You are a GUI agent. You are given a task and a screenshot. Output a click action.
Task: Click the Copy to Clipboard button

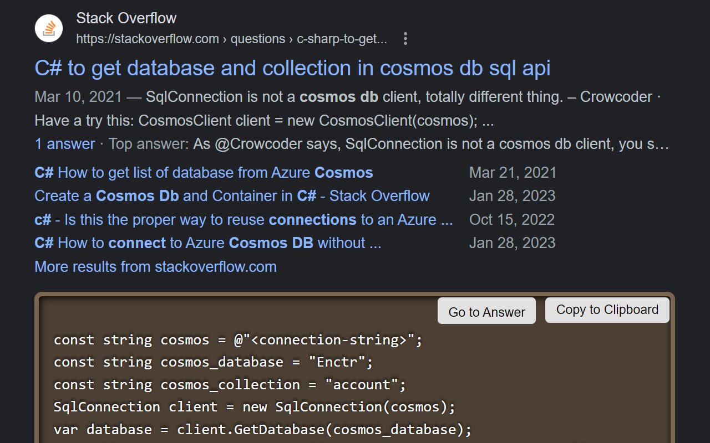pos(607,310)
